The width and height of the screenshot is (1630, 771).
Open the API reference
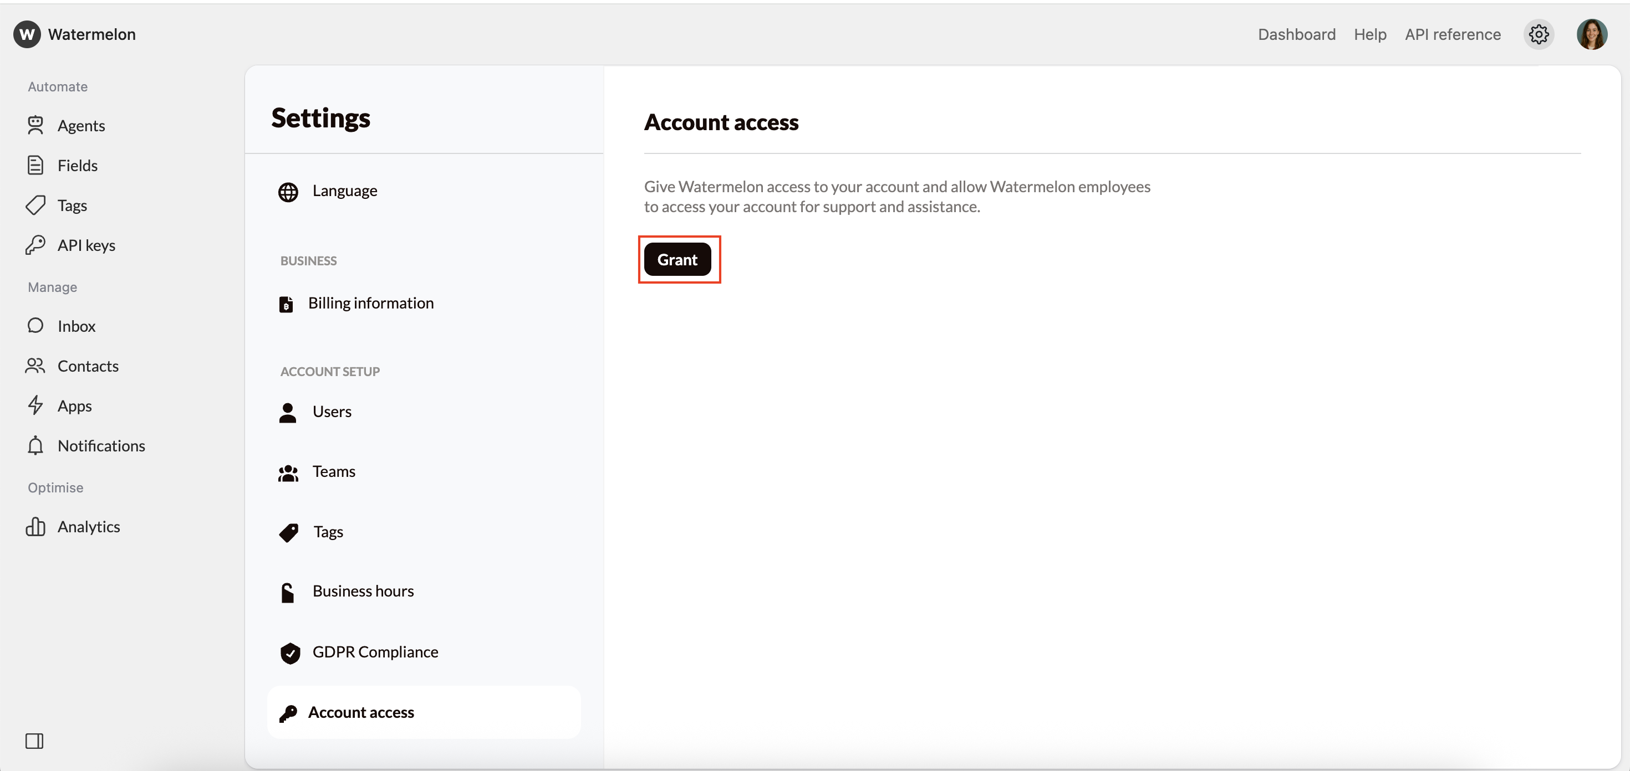(x=1453, y=34)
